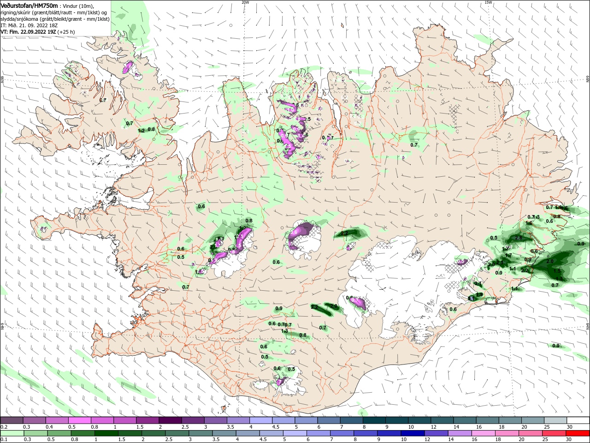
Task: Click the 2.8 precipitation value on the map
Action: (x=519, y=238)
